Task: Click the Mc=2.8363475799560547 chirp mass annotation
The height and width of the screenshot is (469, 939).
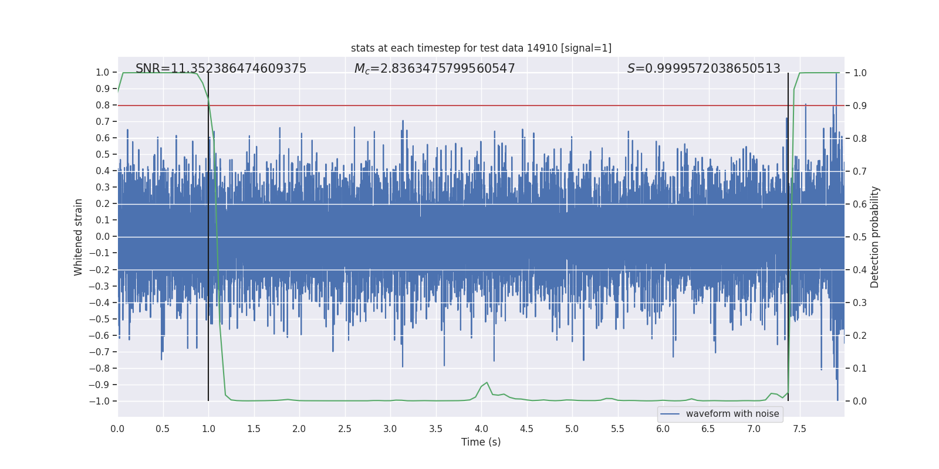Action: pyautogui.click(x=434, y=69)
